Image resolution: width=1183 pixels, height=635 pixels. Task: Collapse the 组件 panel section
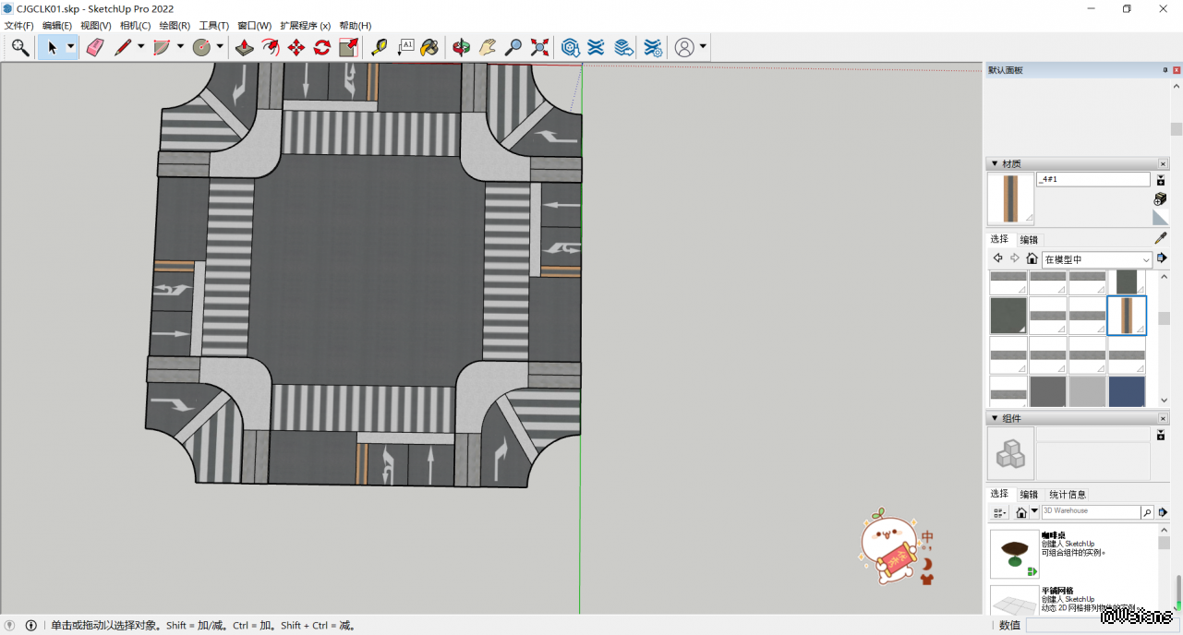993,418
